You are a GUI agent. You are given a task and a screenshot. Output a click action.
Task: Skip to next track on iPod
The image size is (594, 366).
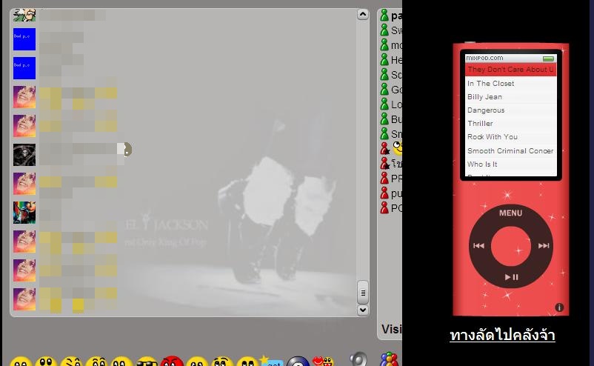coord(544,245)
